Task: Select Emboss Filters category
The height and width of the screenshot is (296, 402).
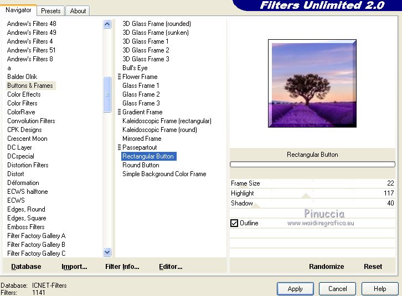Action: point(26,227)
